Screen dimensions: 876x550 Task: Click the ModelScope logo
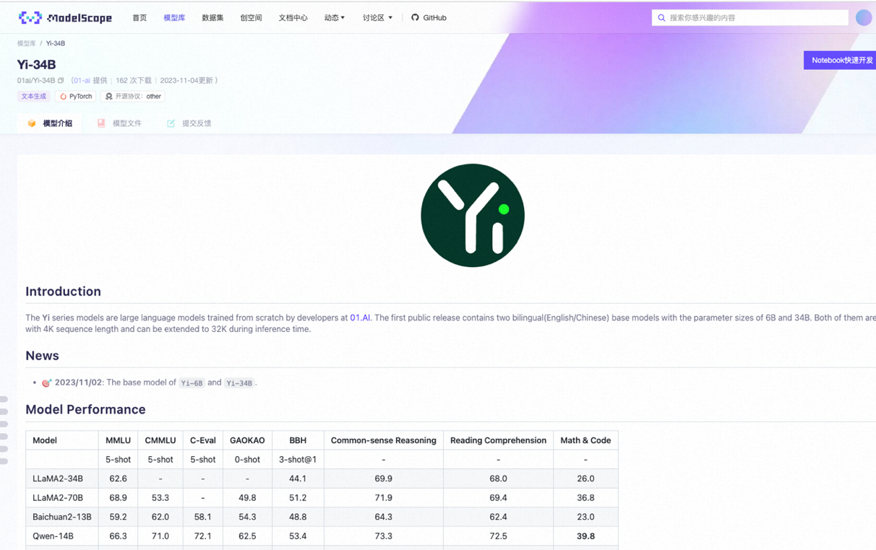[x=65, y=17]
